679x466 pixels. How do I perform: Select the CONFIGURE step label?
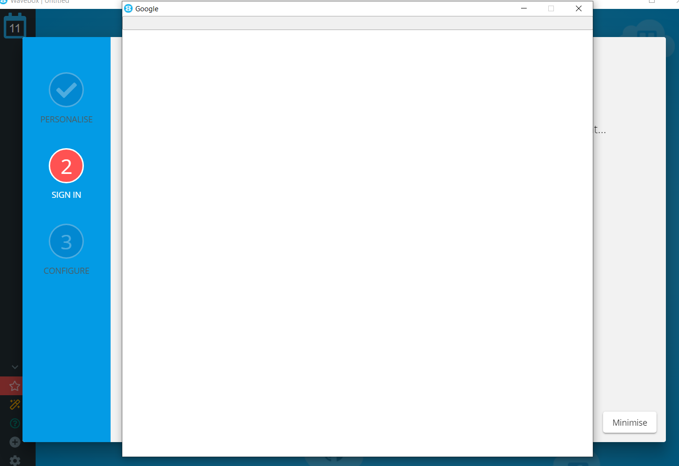click(x=66, y=271)
